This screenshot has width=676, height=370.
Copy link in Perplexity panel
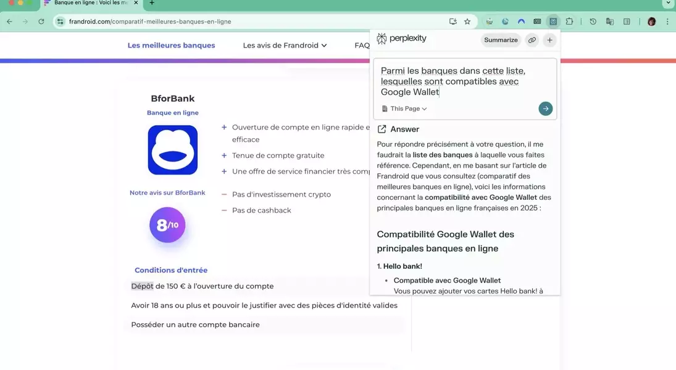tap(532, 40)
